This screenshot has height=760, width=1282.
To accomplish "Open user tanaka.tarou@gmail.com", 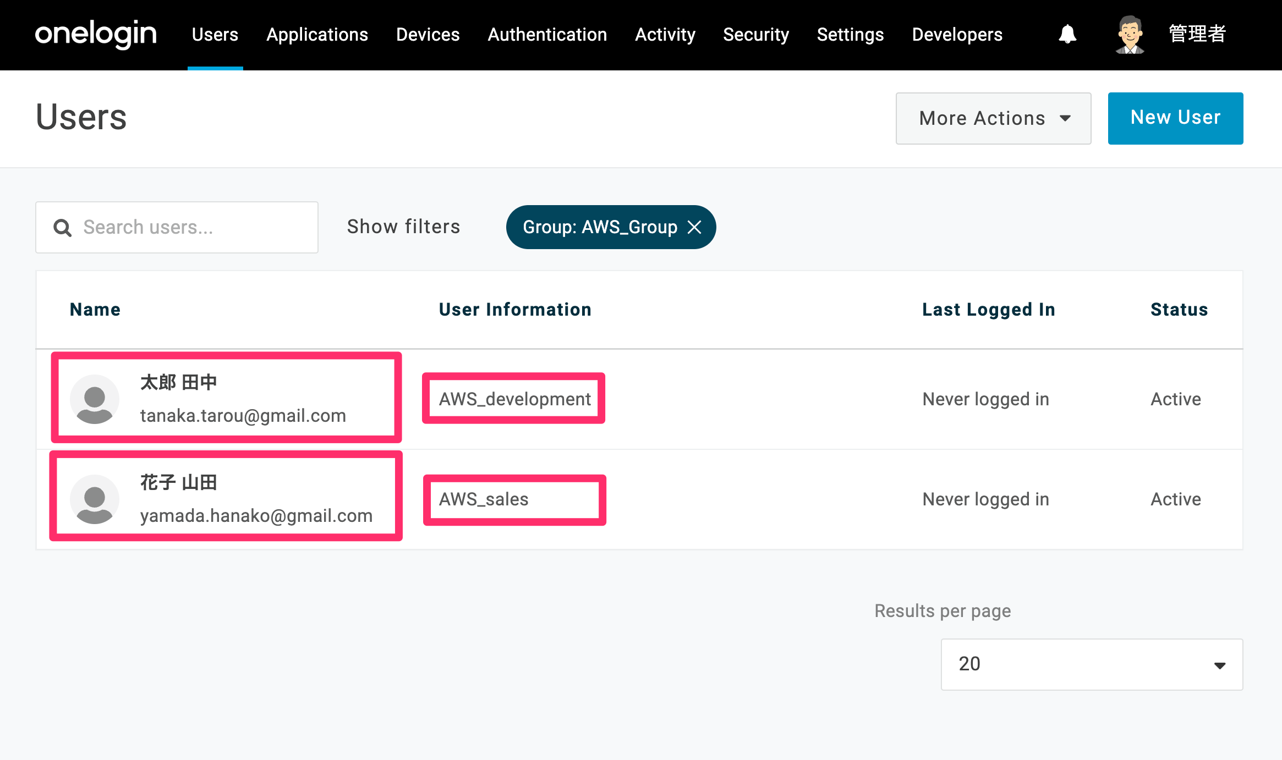I will coord(243,416).
